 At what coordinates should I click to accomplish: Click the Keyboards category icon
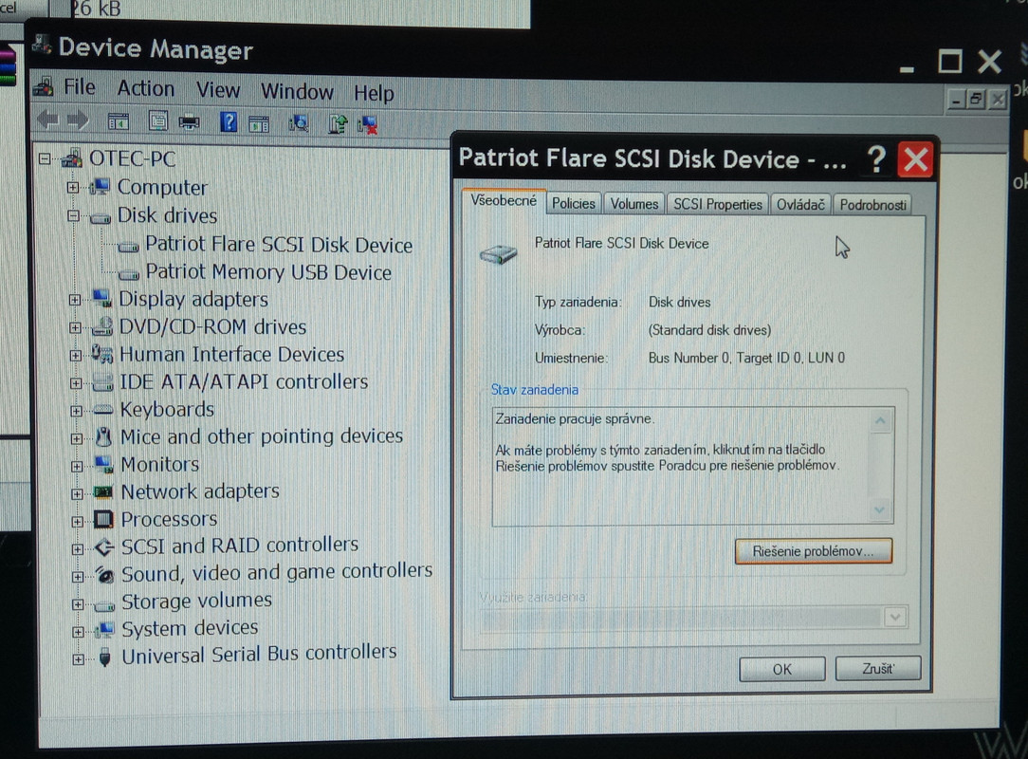[103, 410]
